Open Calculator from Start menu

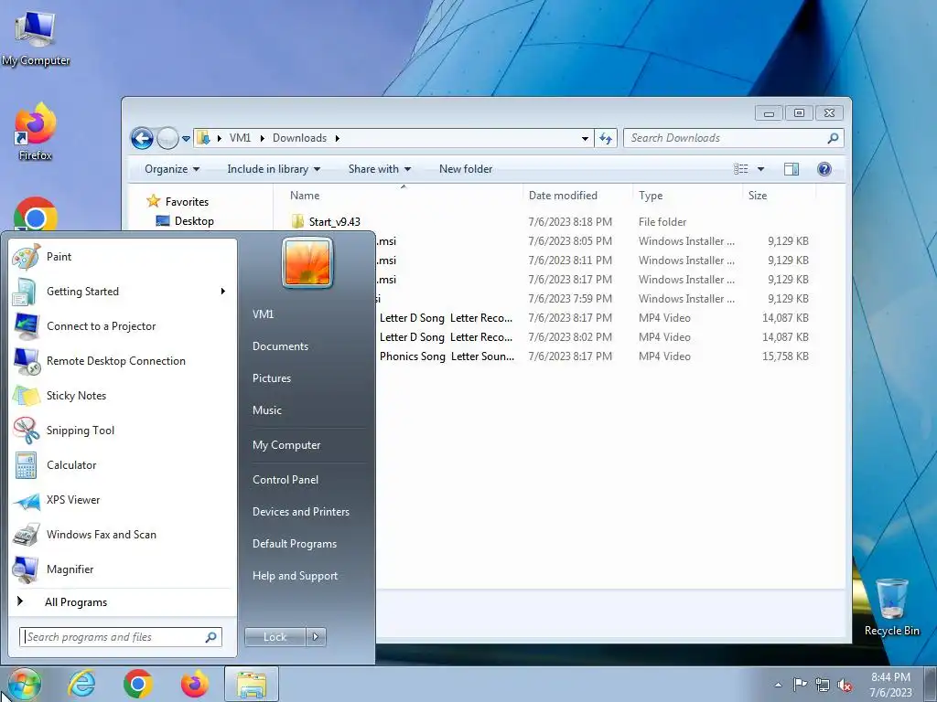point(123,465)
